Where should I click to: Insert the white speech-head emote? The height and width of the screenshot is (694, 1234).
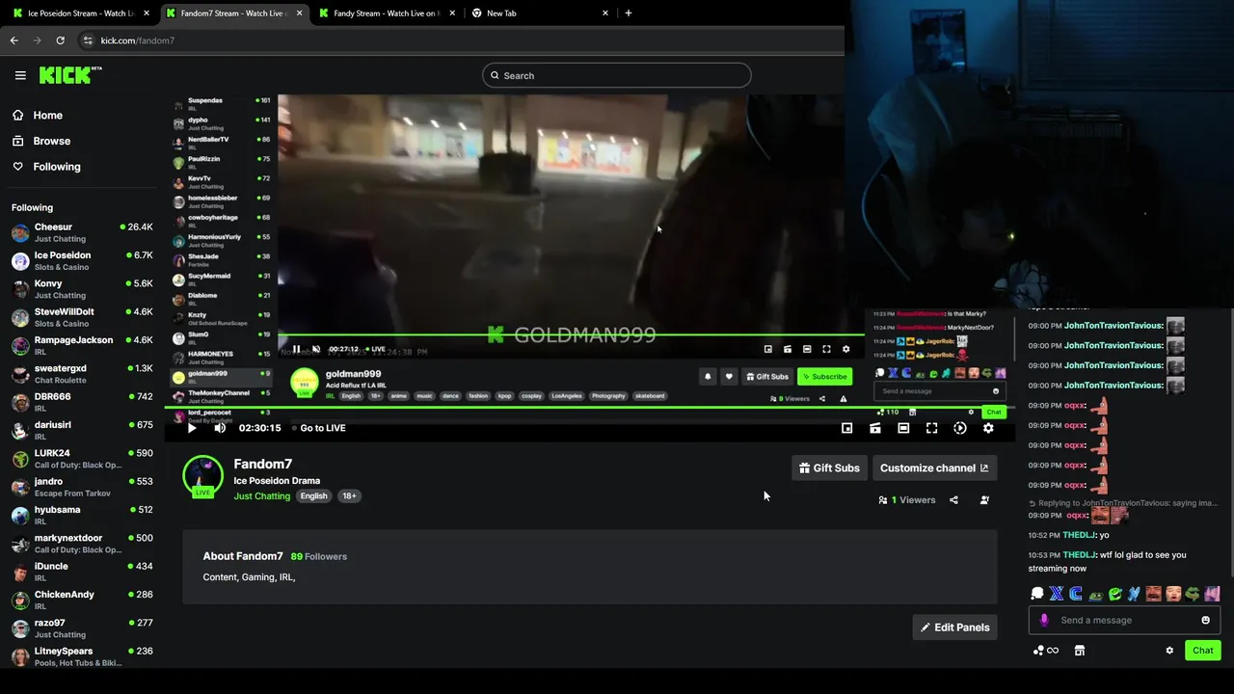click(1037, 594)
